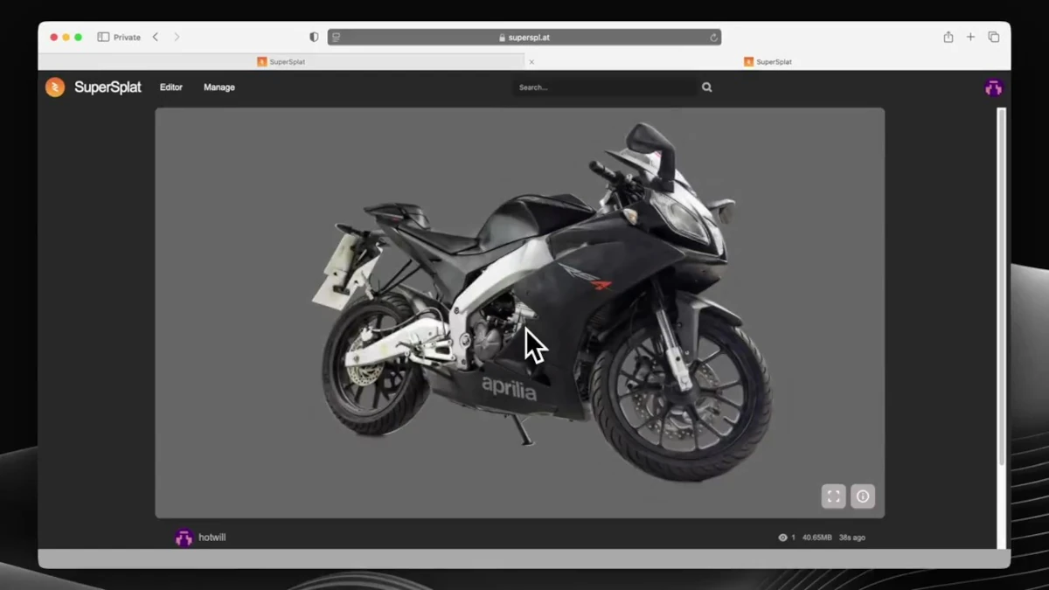
Task: Focus the Search input field
Action: (x=604, y=87)
